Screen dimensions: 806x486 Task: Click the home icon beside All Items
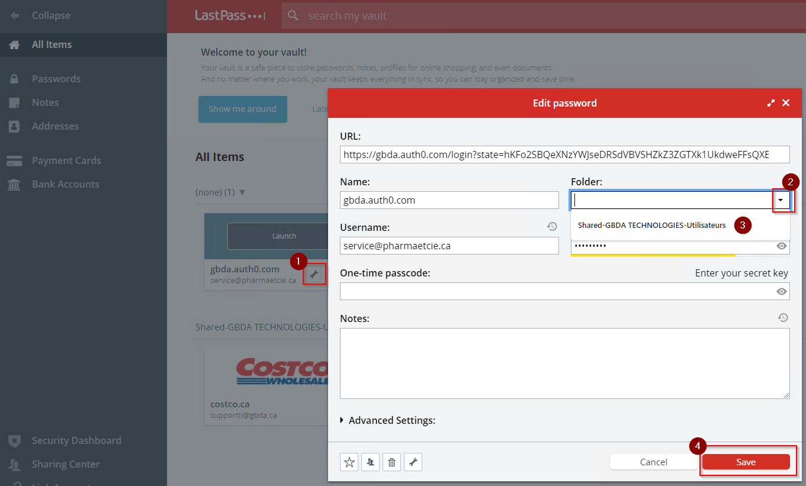click(14, 44)
